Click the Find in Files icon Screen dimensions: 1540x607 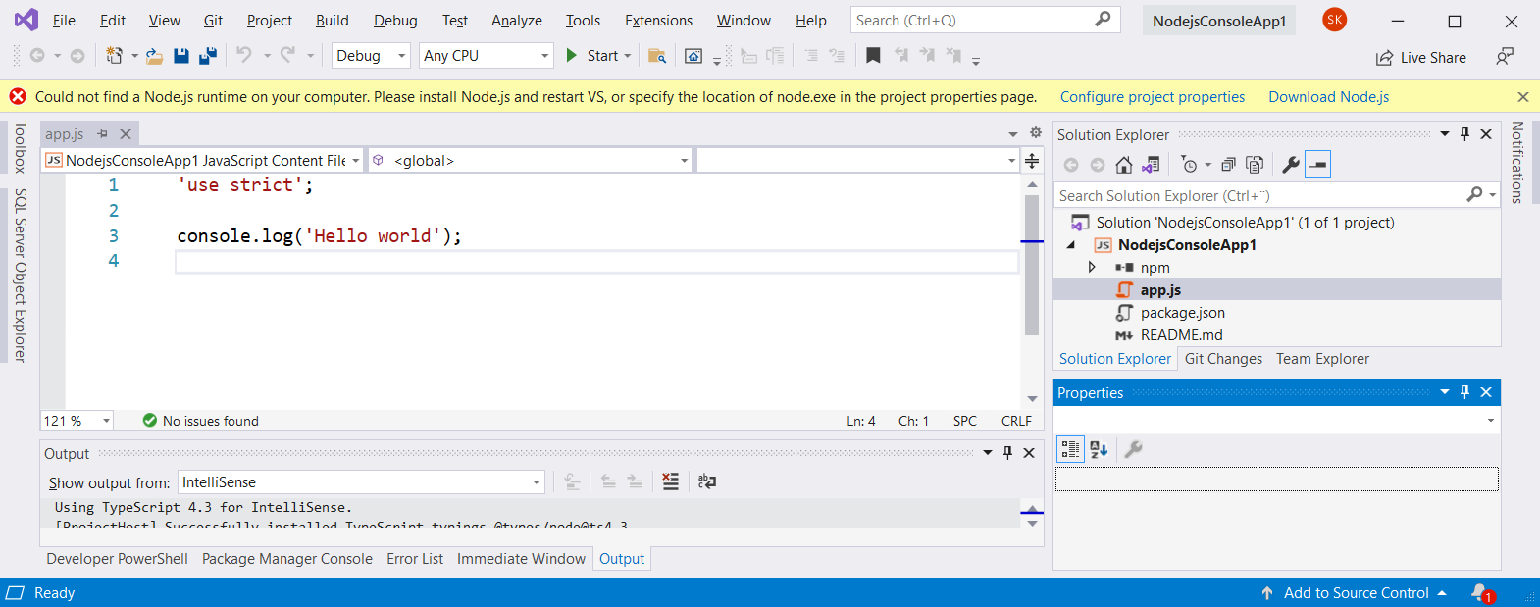click(x=657, y=56)
